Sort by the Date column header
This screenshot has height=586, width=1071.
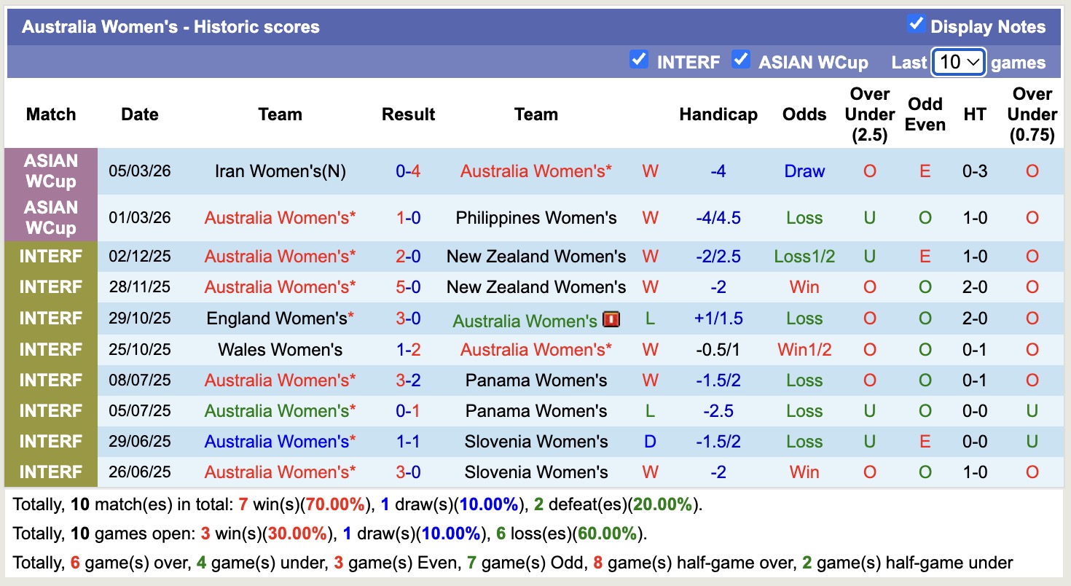pyautogui.click(x=139, y=114)
